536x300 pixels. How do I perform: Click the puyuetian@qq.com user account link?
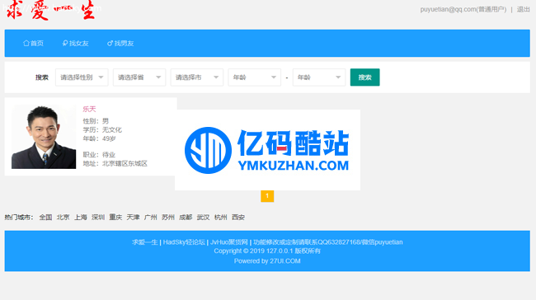pos(463,9)
